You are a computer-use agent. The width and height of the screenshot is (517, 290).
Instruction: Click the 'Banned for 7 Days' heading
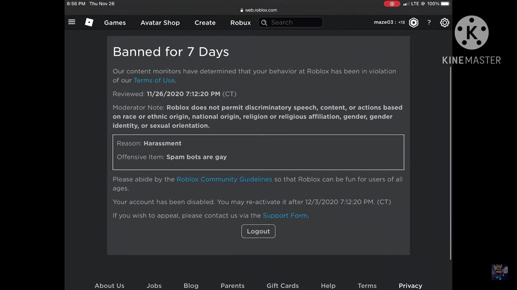coord(171,52)
